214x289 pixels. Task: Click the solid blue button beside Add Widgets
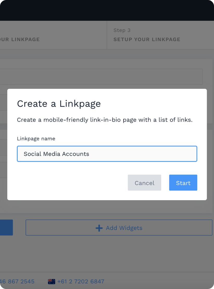pos(7,228)
